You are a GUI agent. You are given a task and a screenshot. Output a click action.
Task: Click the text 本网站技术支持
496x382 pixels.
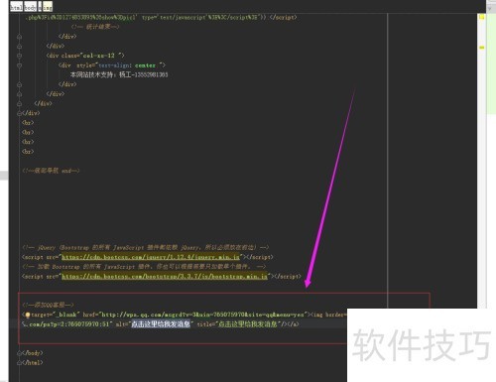coord(91,74)
